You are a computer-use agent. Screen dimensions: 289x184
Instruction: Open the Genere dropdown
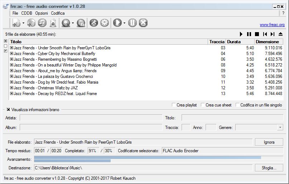click(x=280, y=127)
